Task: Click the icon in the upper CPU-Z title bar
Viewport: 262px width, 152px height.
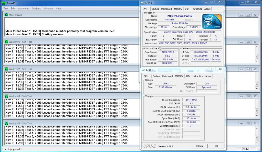Action: pos(142,3)
